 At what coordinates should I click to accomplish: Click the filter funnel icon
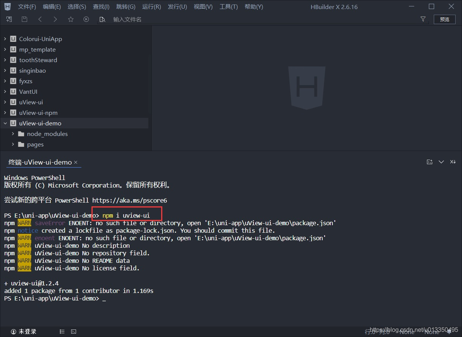(423, 19)
